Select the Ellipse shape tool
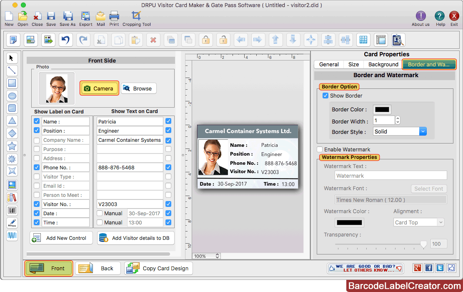The height and width of the screenshot is (292, 463). point(12,96)
